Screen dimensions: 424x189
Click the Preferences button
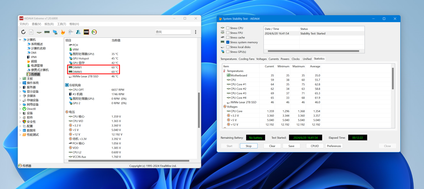pos(334,146)
